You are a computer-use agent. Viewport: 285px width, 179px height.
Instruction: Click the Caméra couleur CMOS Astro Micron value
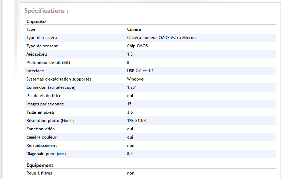(161, 38)
